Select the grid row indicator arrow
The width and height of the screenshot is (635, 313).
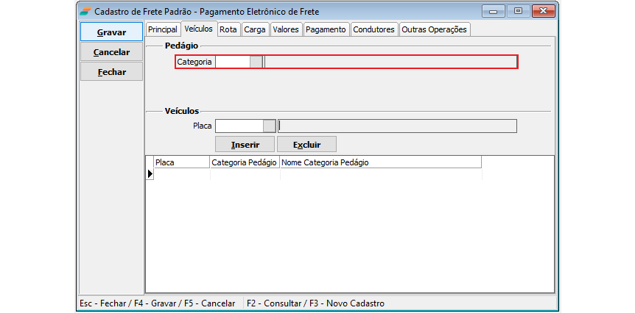tap(150, 174)
